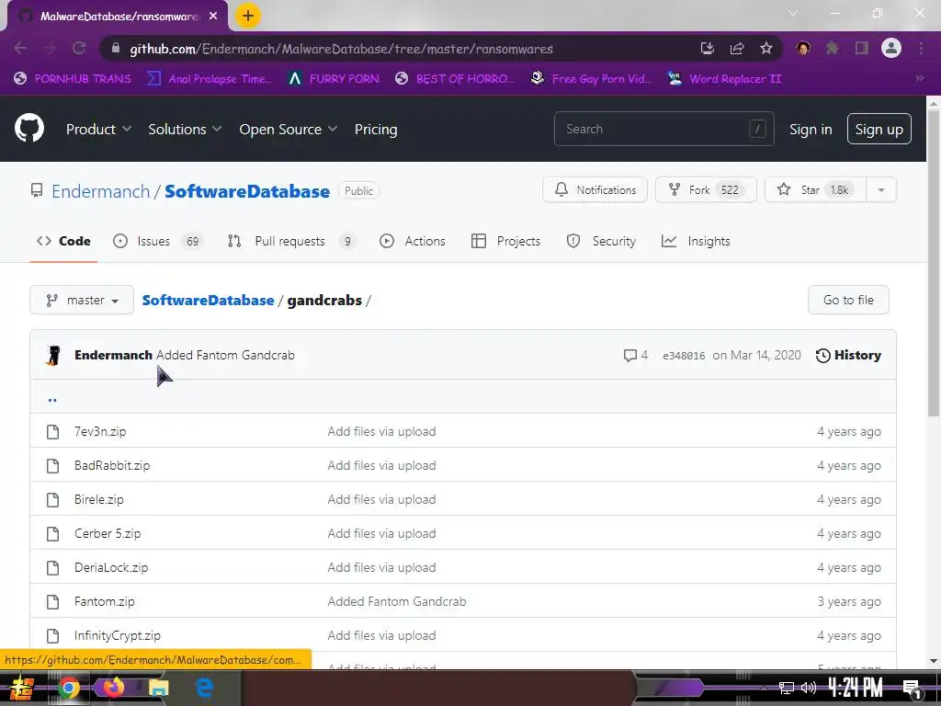The width and height of the screenshot is (941, 706).
Task: Click the 'Added Fantom Gandcrab' commit message in Fantom.zip row
Action: click(x=397, y=601)
